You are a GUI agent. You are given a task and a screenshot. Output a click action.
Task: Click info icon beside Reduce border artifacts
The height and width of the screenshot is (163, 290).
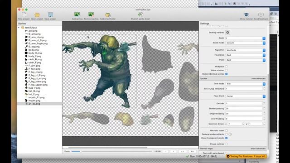tap(230, 134)
